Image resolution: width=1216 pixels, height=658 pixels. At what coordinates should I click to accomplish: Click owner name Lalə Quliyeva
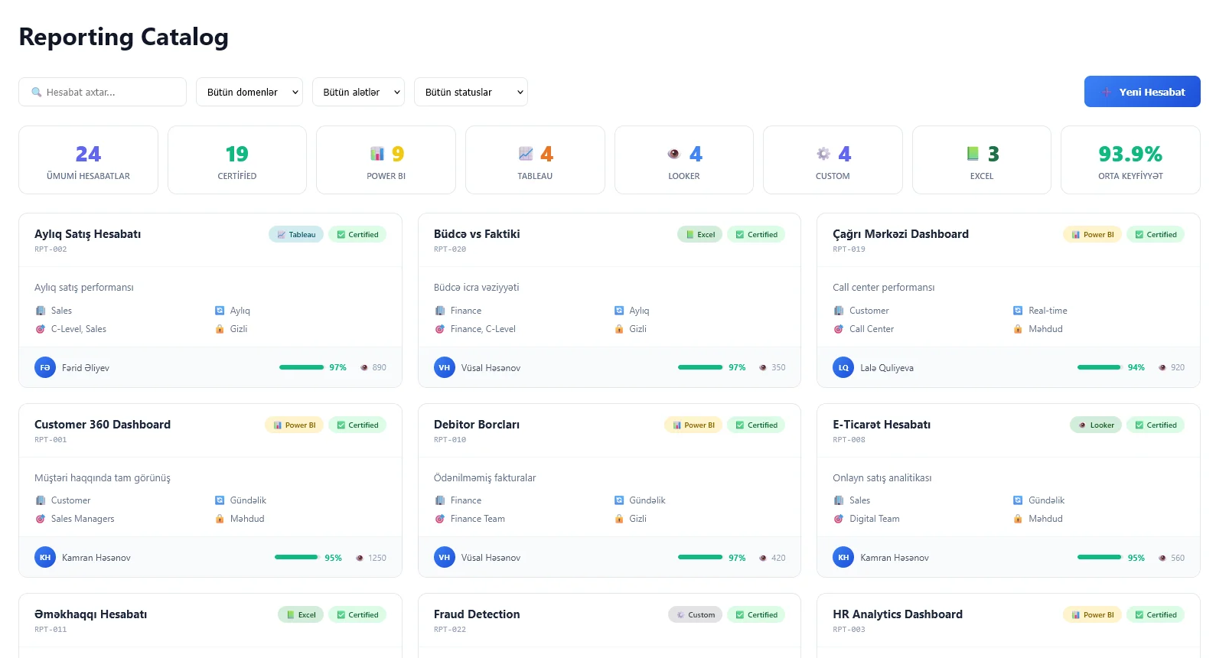(887, 368)
